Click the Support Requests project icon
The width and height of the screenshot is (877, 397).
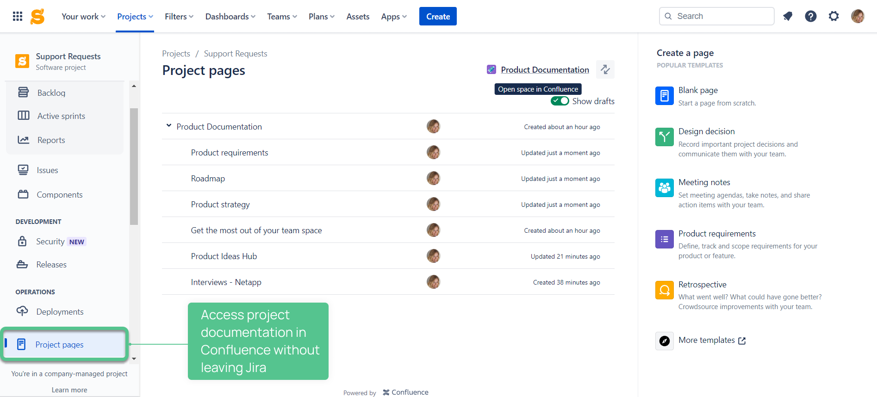[x=22, y=61]
